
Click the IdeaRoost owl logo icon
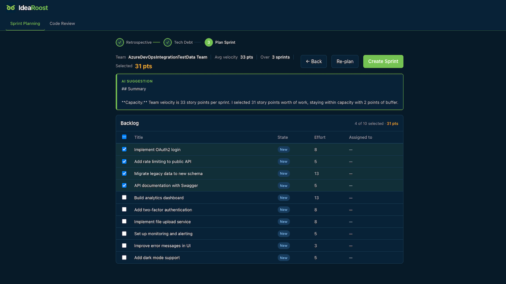pyautogui.click(x=11, y=8)
